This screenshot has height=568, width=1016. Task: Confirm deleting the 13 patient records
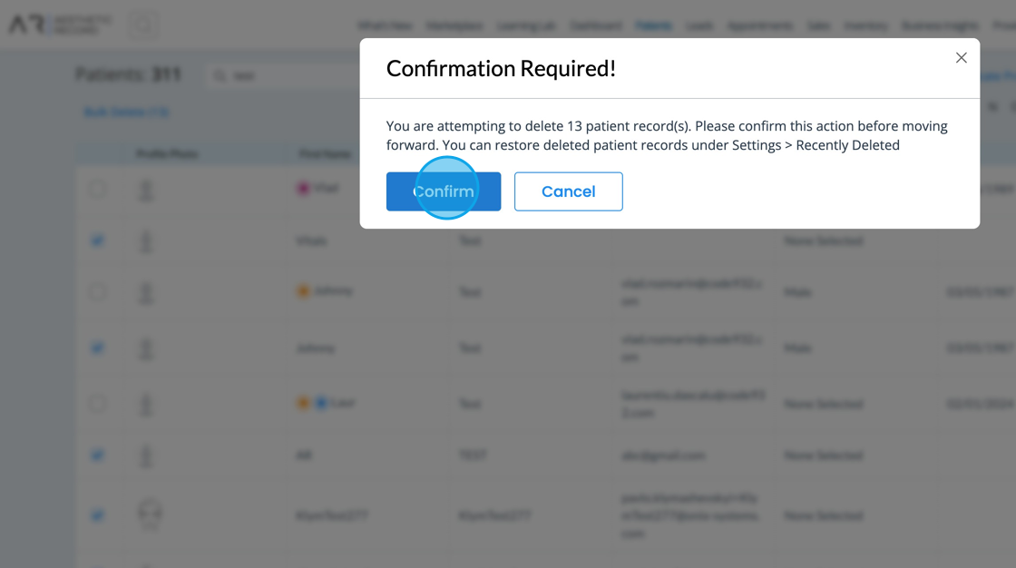click(x=444, y=191)
